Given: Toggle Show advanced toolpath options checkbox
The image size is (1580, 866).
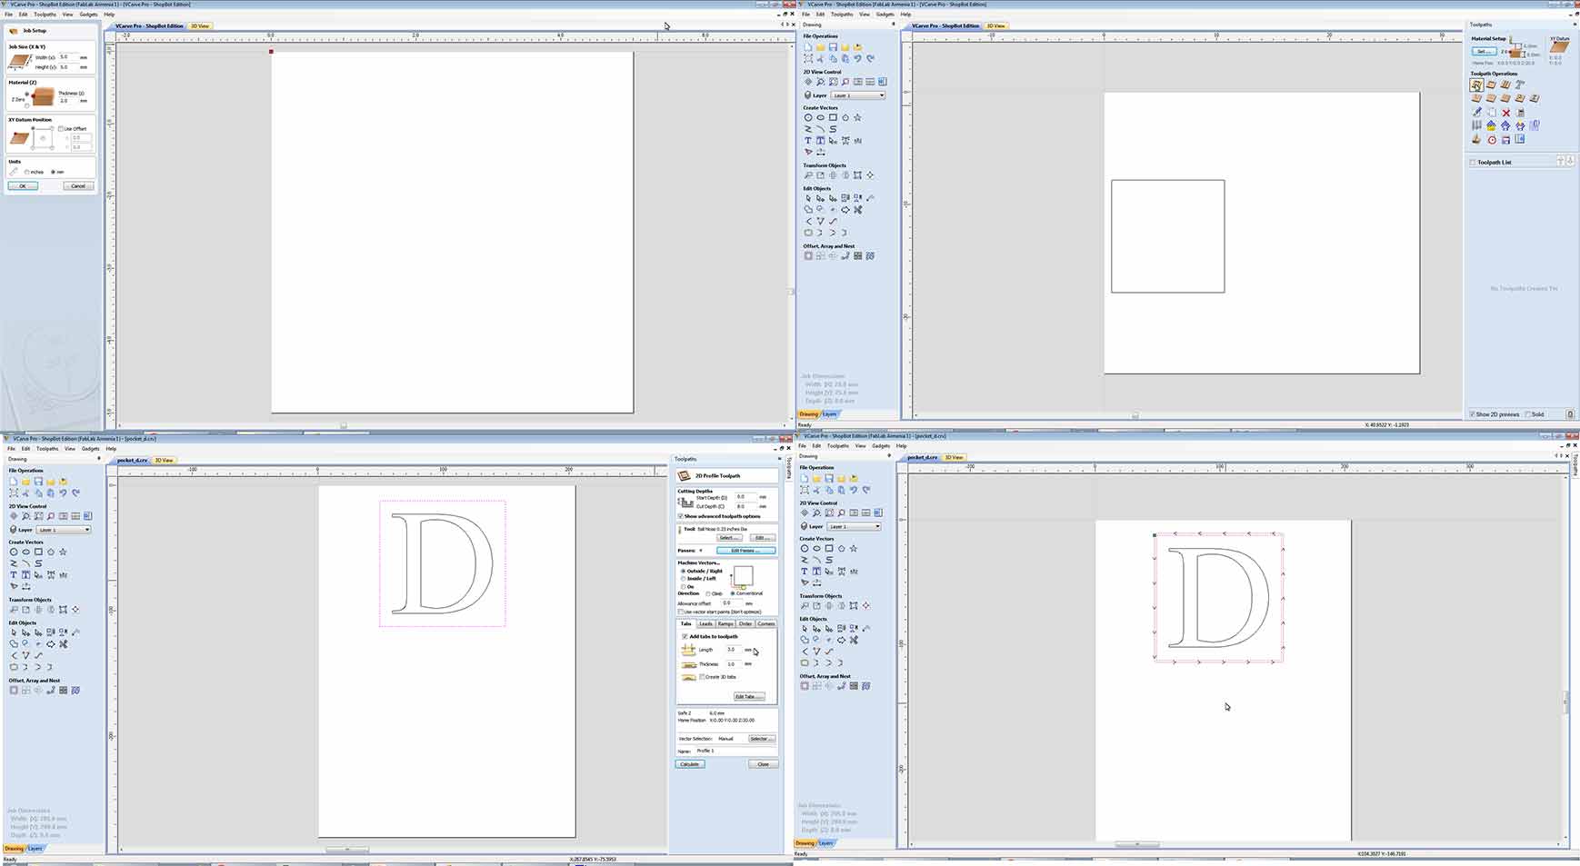Looking at the screenshot, I should [681, 516].
